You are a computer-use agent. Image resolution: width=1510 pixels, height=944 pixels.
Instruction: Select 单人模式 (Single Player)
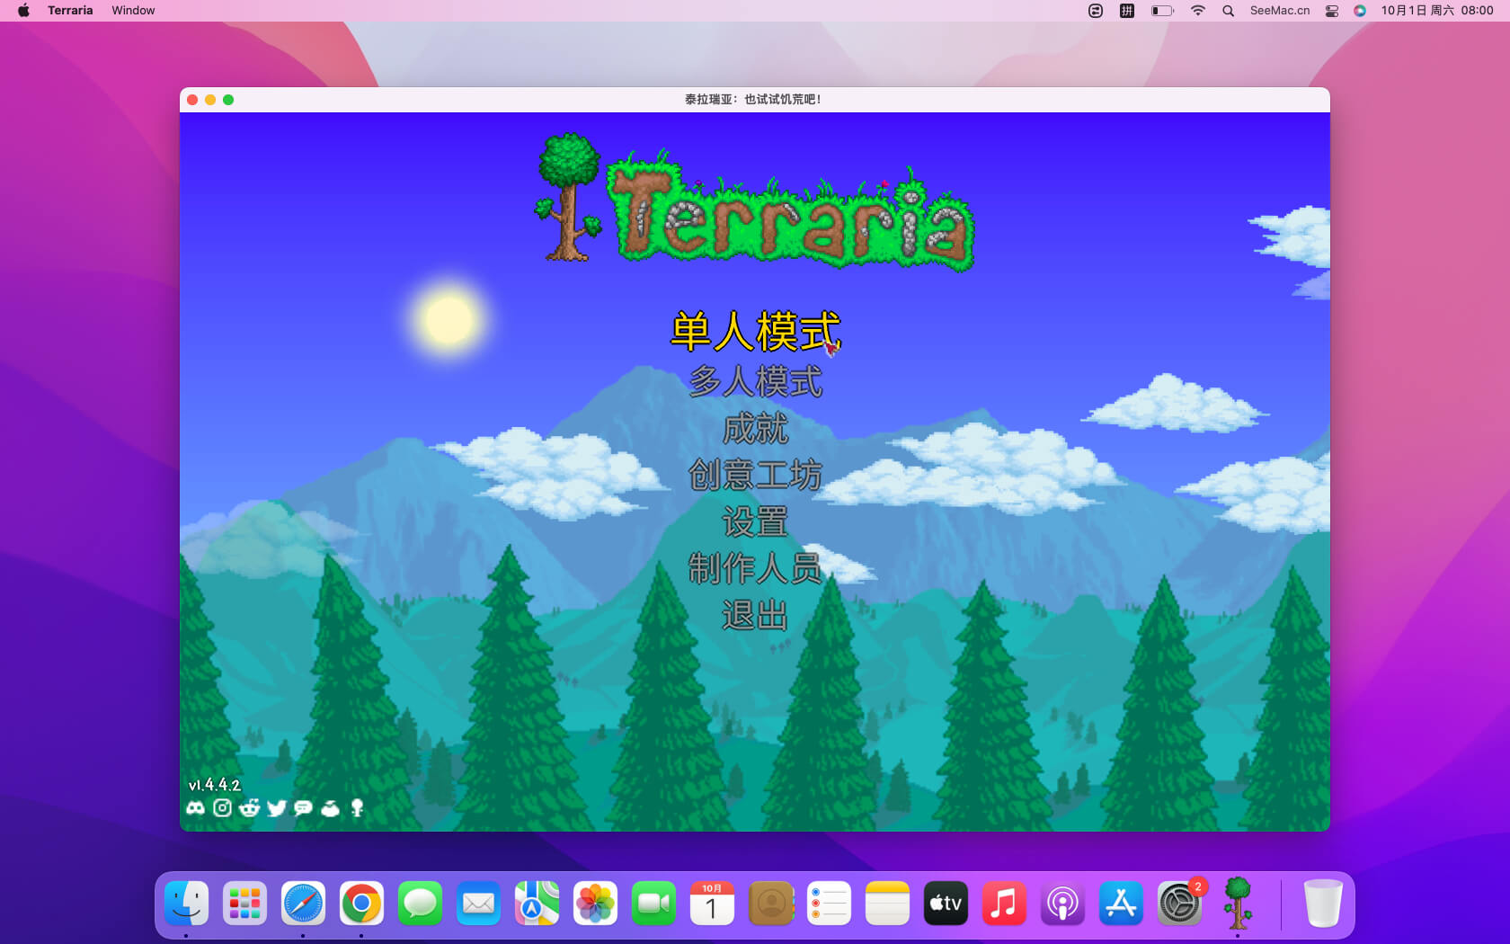click(x=755, y=332)
